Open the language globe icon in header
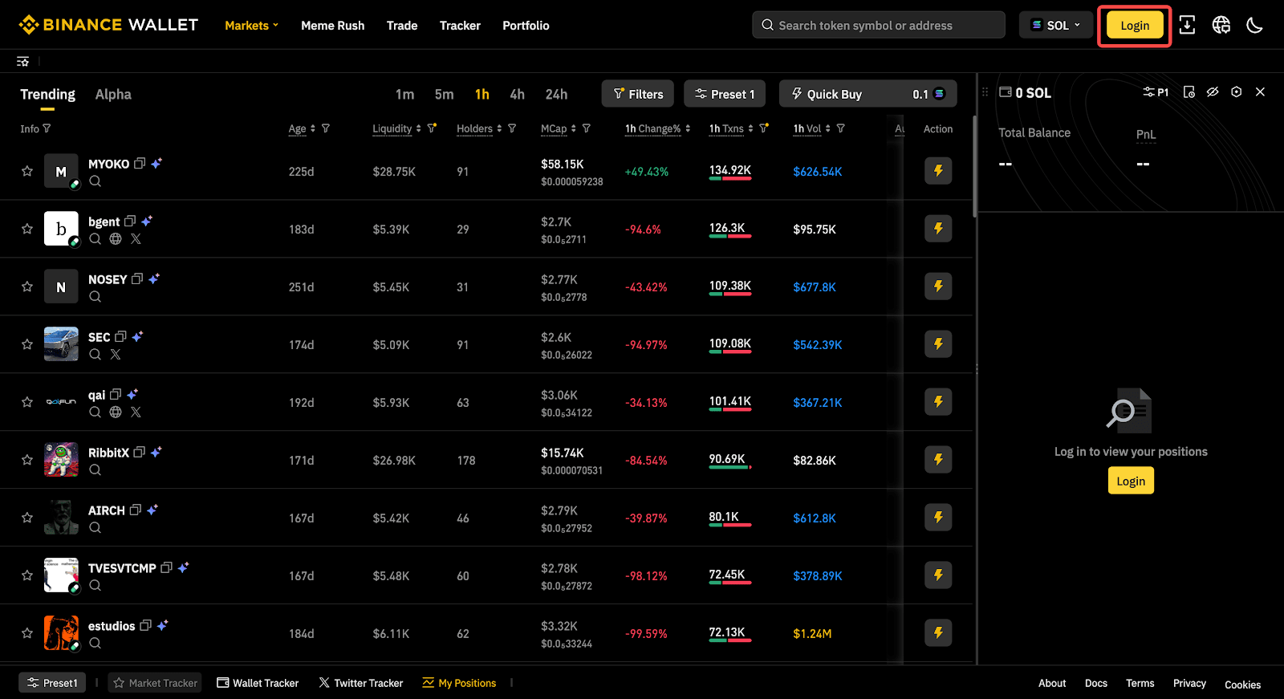 point(1221,25)
